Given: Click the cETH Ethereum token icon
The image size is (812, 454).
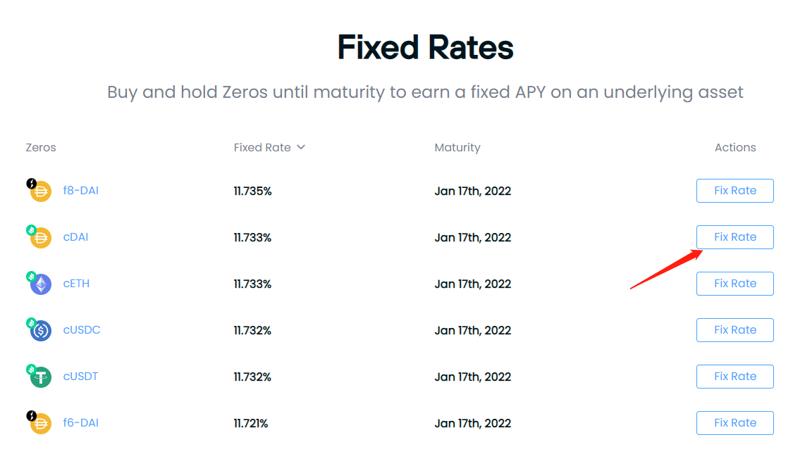Looking at the screenshot, I should 39,284.
